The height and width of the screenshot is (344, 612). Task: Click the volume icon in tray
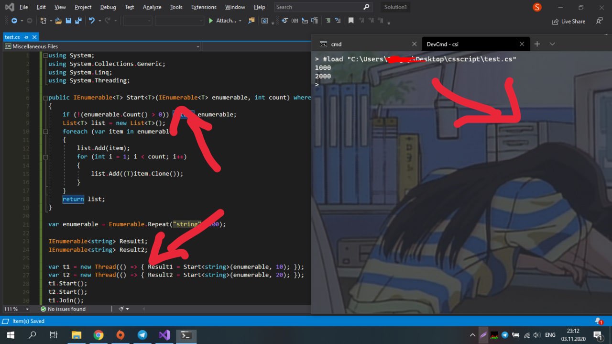coord(537,335)
